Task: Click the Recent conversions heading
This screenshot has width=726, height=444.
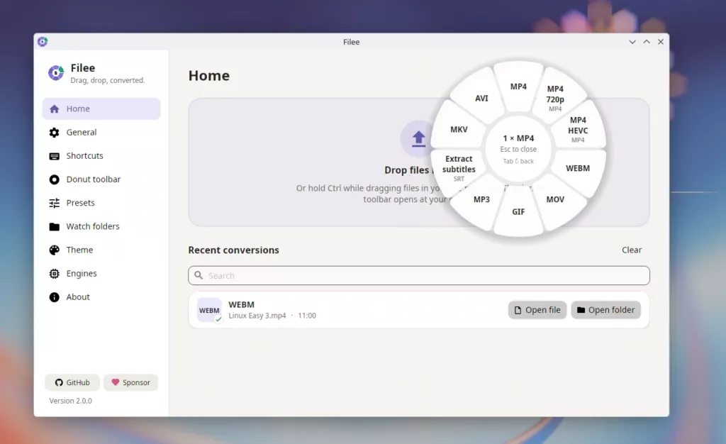Action: (x=233, y=250)
